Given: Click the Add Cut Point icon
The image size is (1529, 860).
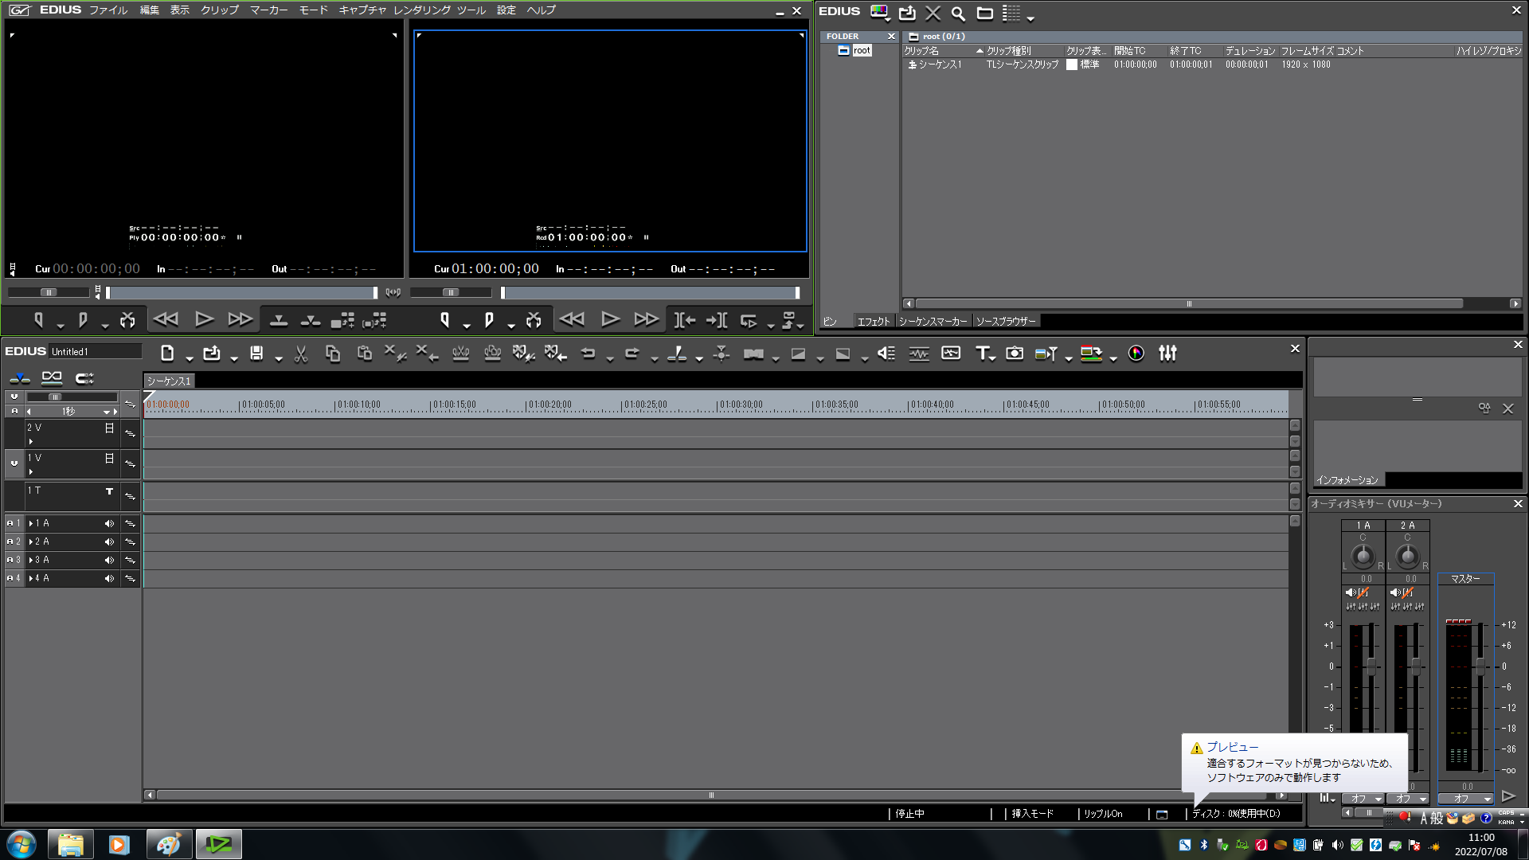Looking at the screenshot, I should 677,354.
